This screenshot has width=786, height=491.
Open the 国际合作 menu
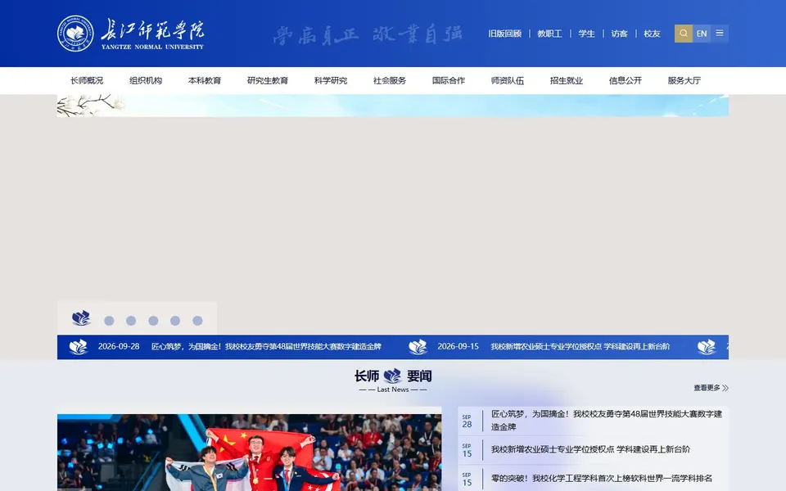(x=449, y=81)
